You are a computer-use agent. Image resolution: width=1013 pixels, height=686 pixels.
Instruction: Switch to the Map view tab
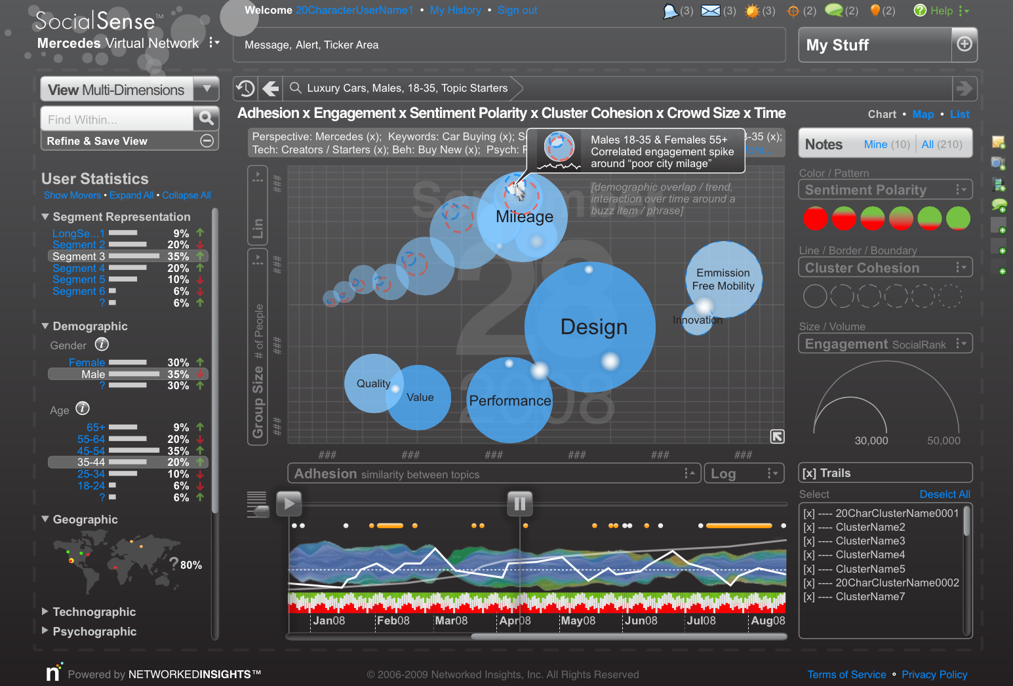click(923, 114)
